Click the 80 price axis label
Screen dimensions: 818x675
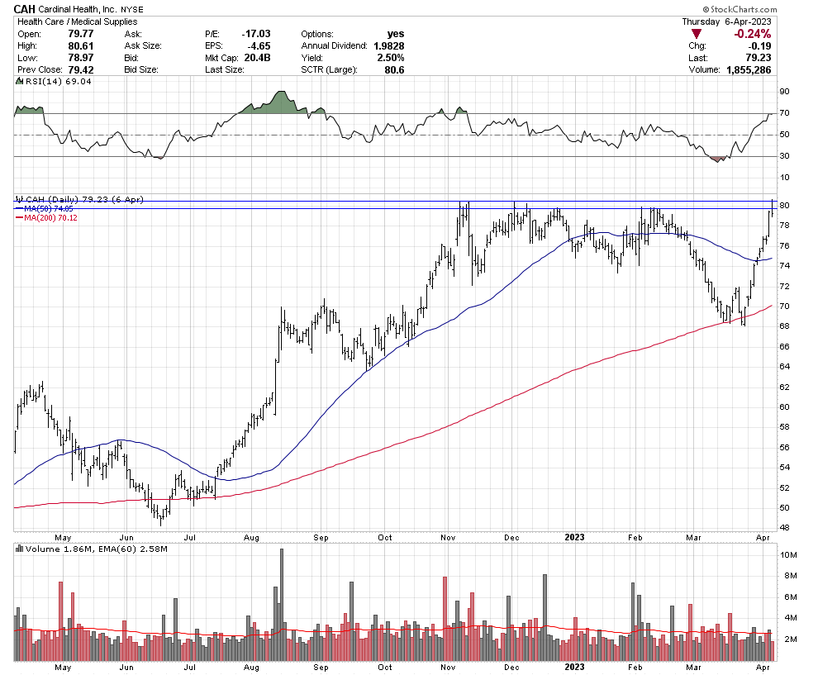point(785,206)
